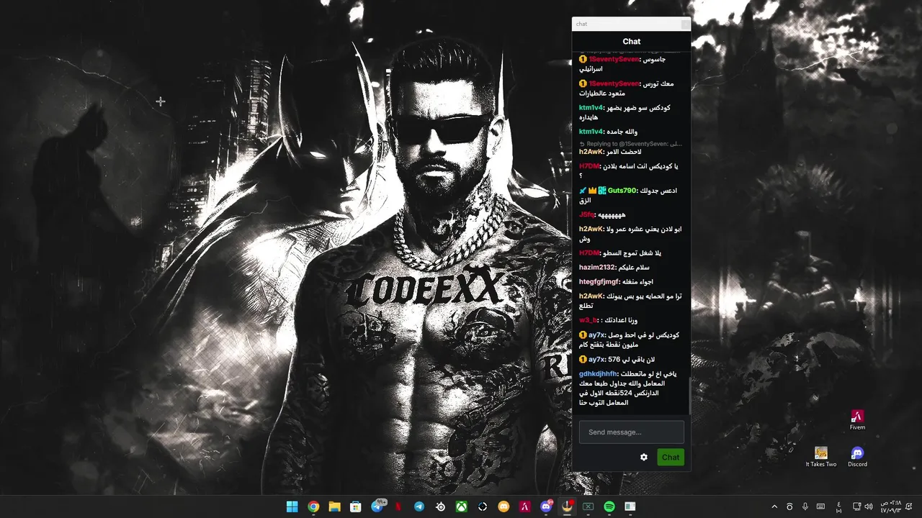Click the circular tray icon beside the chevron
Screen dimensions: 922x518
click(789, 506)
